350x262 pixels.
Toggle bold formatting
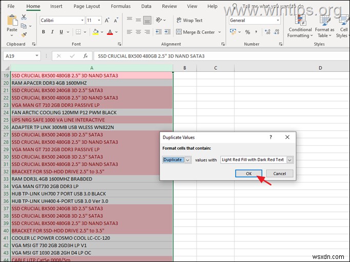click(x=44, y=32)
